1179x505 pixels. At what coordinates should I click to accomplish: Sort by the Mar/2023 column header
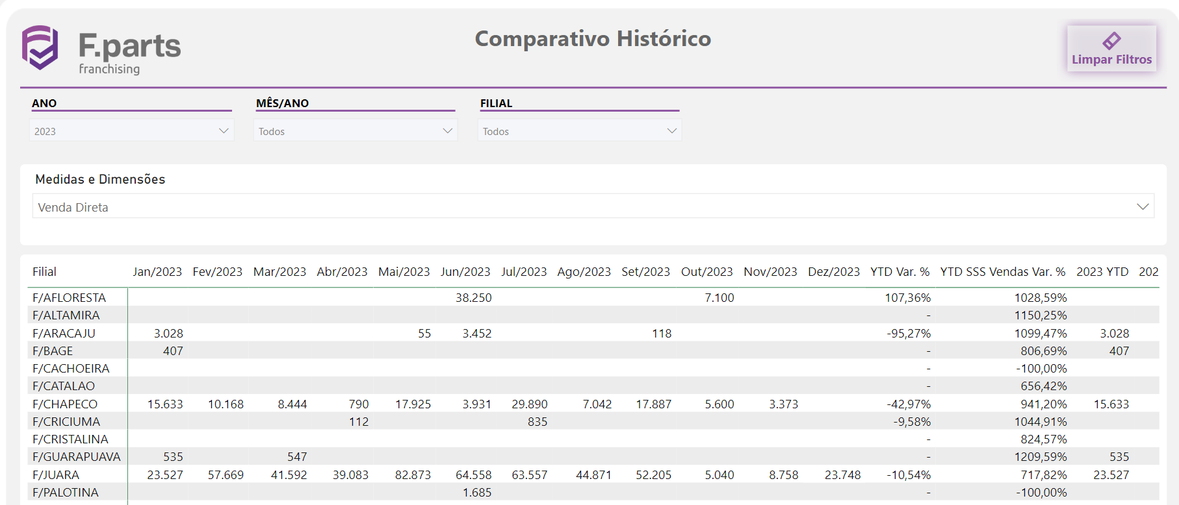(x=279, y=271)
